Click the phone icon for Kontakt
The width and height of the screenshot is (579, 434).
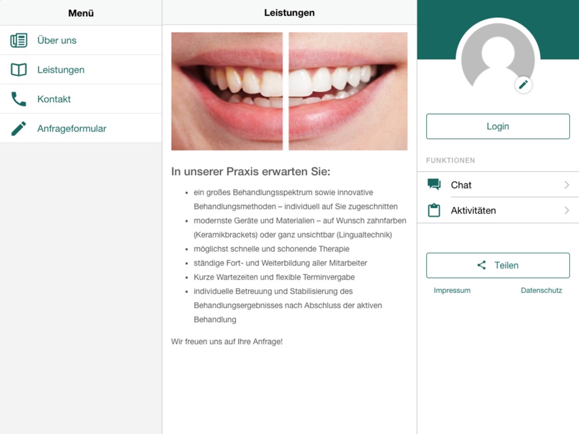(x=19, y=99)
